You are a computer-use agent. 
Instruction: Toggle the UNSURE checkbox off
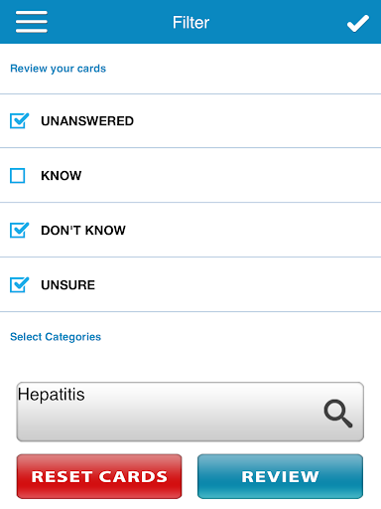(19, 284)
